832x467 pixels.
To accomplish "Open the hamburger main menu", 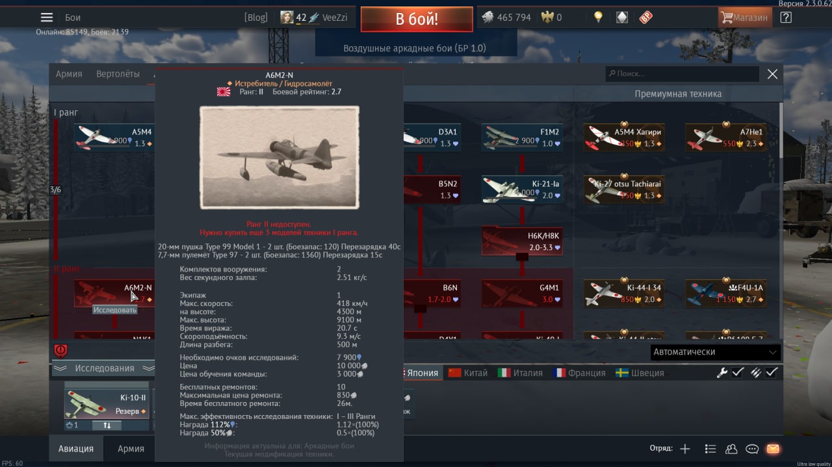I will click(x=47, y=18).
